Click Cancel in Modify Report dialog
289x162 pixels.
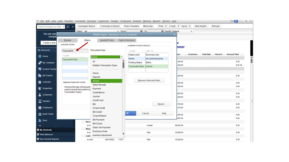[x=146, y=113]
